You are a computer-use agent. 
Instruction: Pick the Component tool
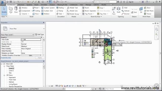(x=25, y=11)
